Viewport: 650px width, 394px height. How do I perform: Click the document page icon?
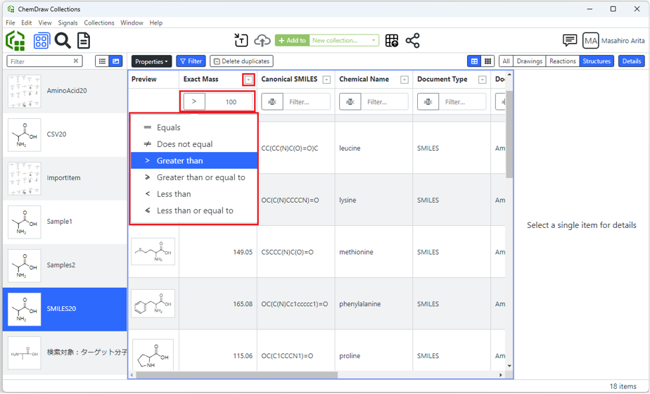(84, 41)
